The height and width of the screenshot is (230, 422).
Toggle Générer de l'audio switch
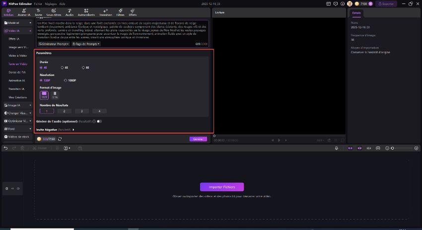(x=99, y=121)
